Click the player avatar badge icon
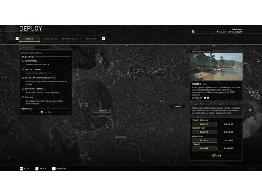Viewport: 262px width, 196px height. 193,31
